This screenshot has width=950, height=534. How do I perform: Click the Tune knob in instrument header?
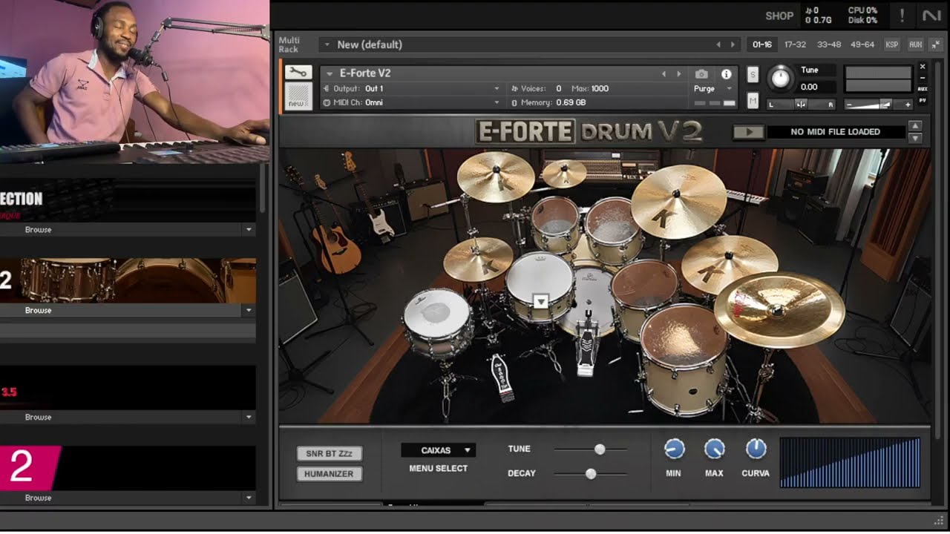click(779, 78)
